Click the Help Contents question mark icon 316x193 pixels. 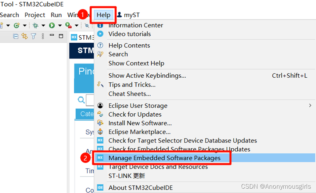tap(100, 45)
